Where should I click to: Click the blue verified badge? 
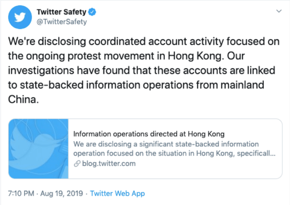(x=92, y=12)
